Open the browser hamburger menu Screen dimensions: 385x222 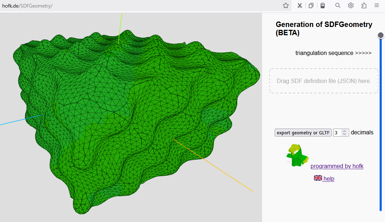pos(377,5)
